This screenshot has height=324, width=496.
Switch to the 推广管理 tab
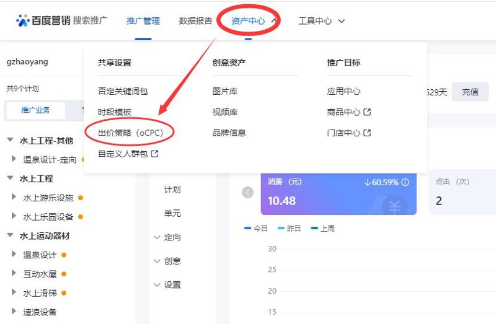[x=143, y=21]
